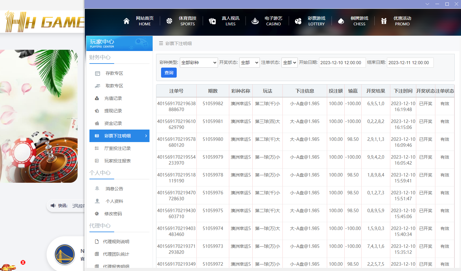Image resolution: width=461 pixels, height=271 pixels.
Task: Click the home icon in top navigation
Action: 126,21
